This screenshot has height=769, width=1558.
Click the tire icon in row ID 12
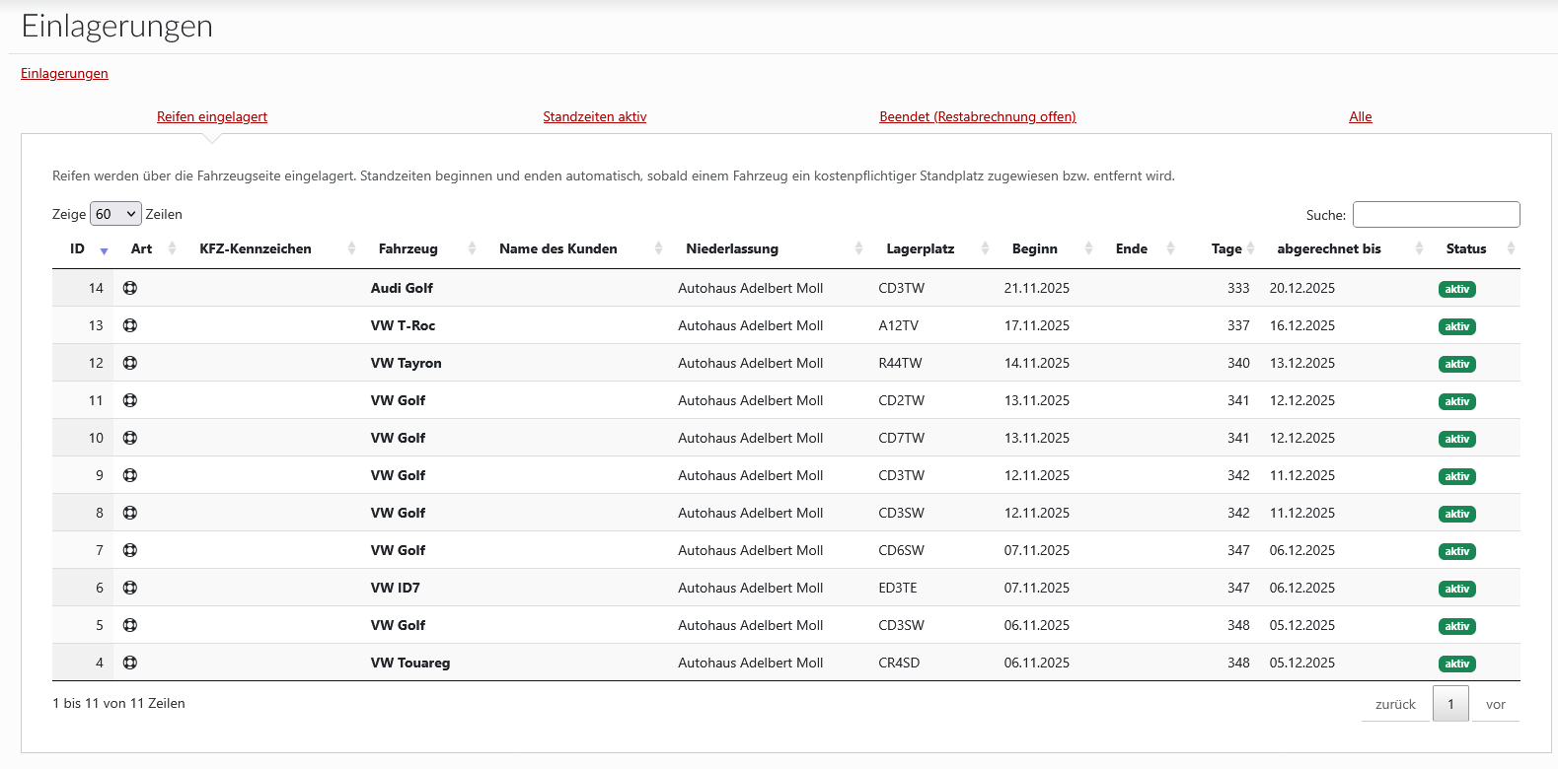click(130, 363)
